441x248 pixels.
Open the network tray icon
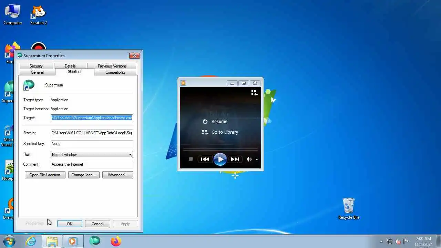390,241
